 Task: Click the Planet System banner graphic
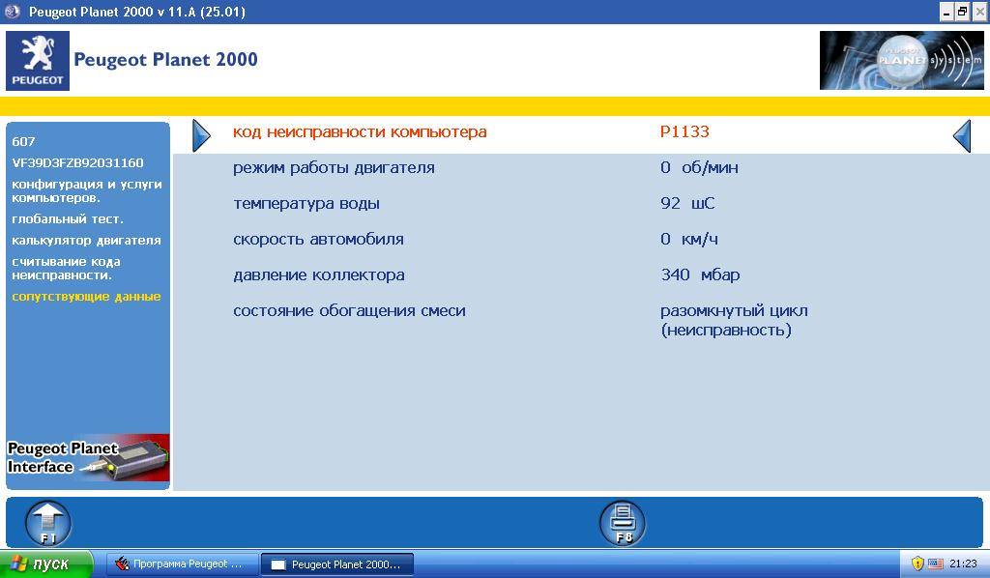[900, 60]
